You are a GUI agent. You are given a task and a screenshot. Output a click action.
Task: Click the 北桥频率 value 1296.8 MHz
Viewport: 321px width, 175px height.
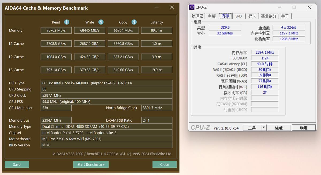(289, 39)
